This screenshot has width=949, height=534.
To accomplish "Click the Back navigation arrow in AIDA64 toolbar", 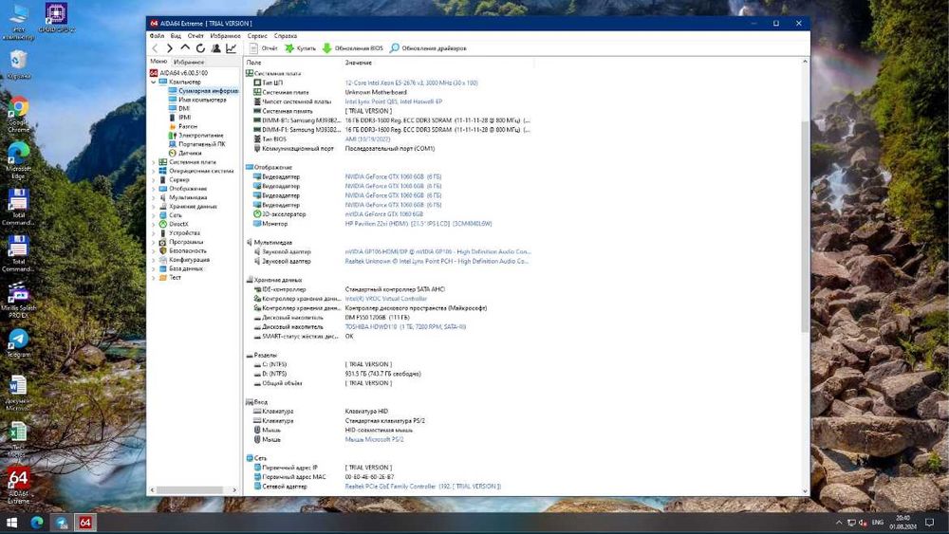I will tap(155, 48).
